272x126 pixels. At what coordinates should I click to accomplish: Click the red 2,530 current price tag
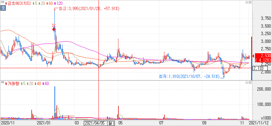(263, 58)
